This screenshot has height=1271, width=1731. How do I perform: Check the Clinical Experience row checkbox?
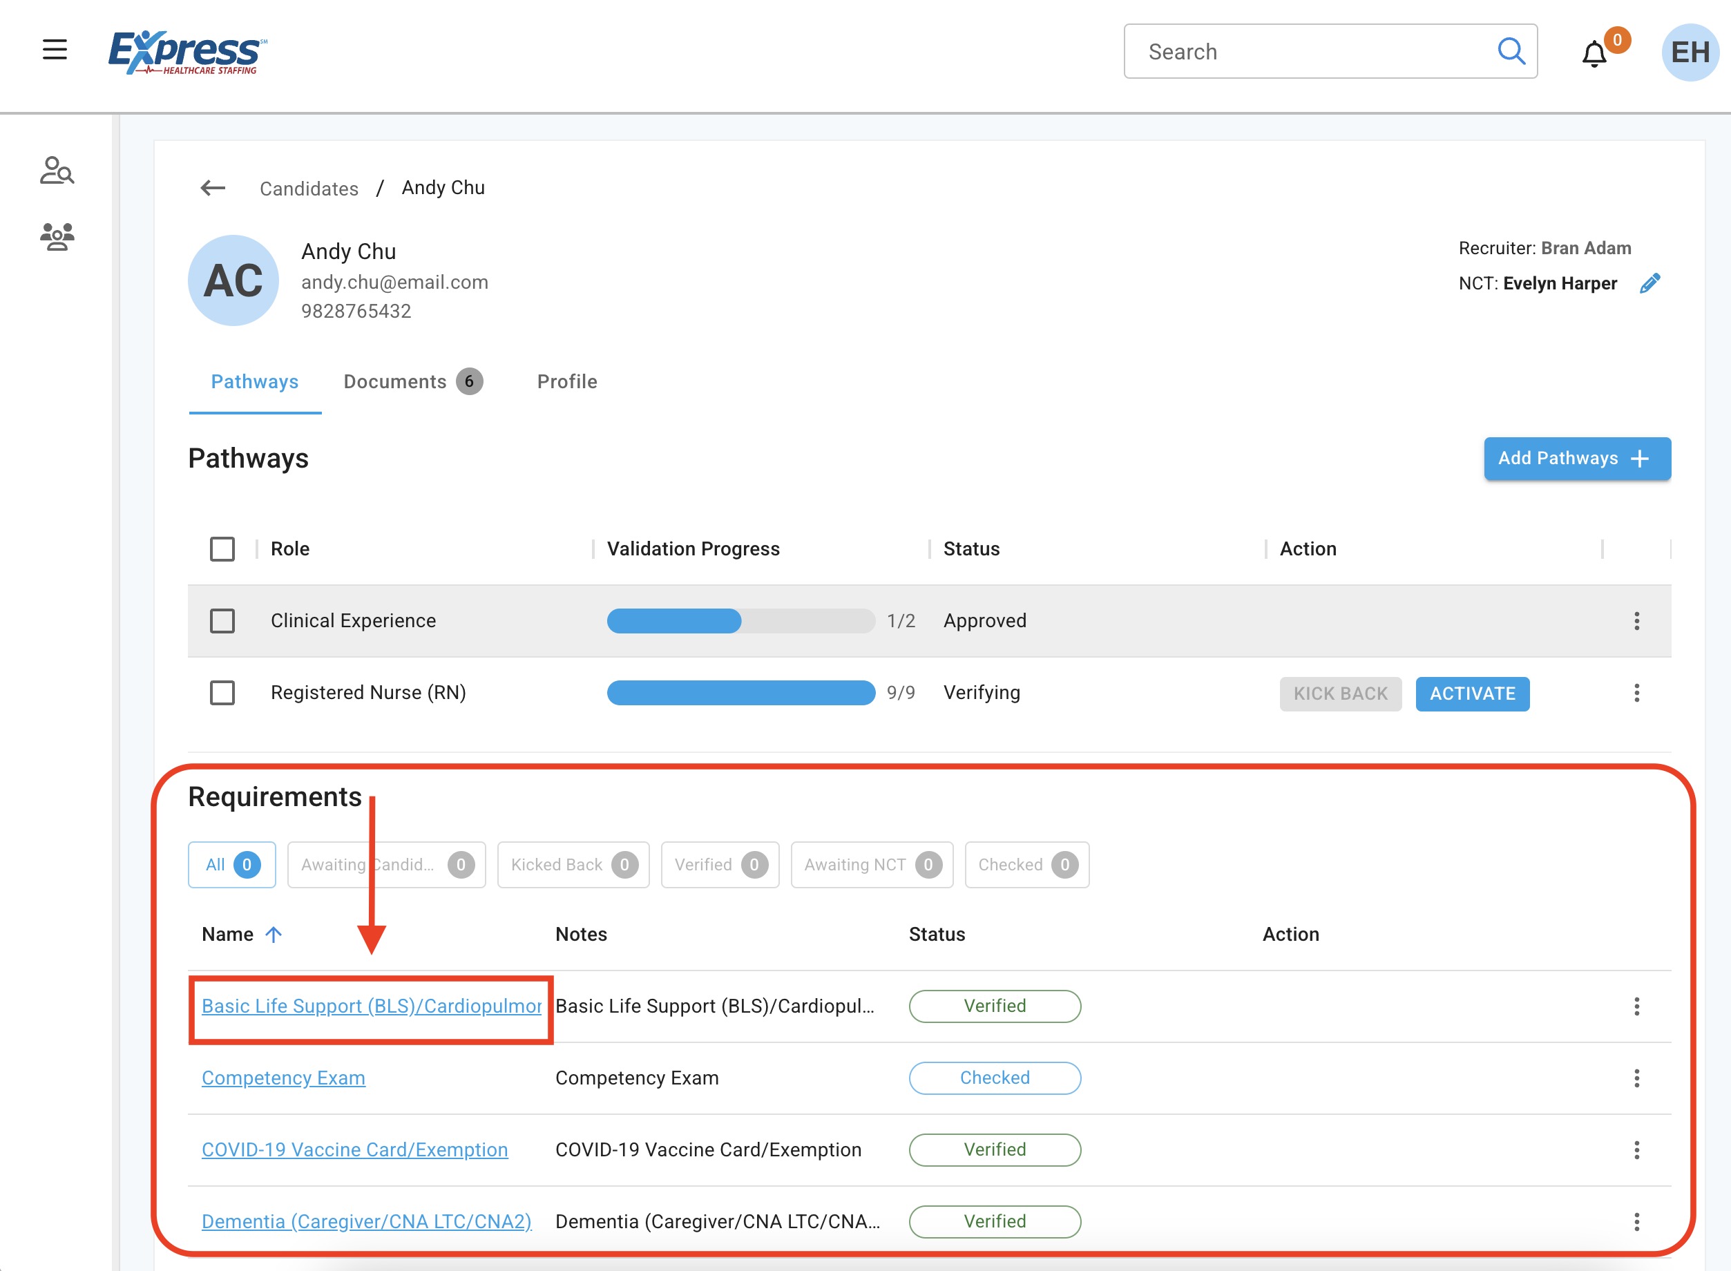click(222, 621)
